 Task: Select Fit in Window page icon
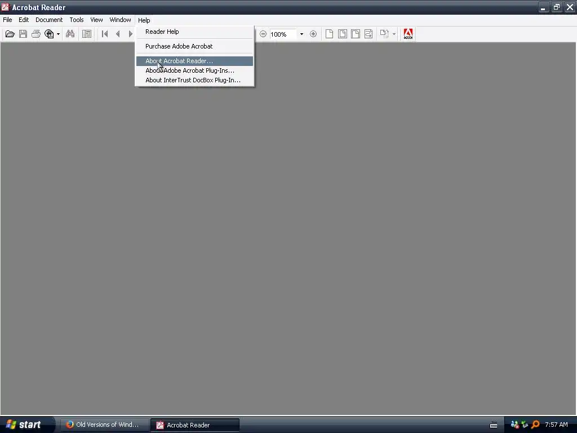[342, 34]
